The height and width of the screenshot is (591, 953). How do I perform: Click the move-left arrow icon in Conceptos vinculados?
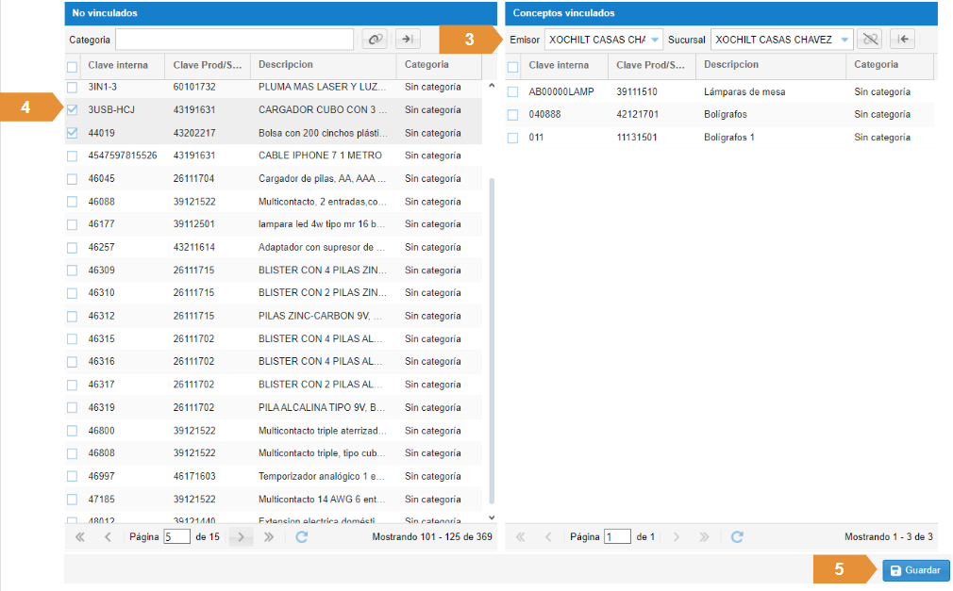pos(903,40)
